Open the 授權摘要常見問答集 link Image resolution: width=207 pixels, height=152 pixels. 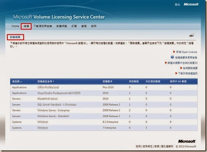click(x=186, y=57)
